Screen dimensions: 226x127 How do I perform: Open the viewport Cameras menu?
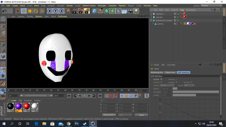(x=21, y=16)
